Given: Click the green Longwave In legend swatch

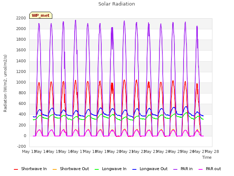Looking at the screenshot, I should click(97, 169).
